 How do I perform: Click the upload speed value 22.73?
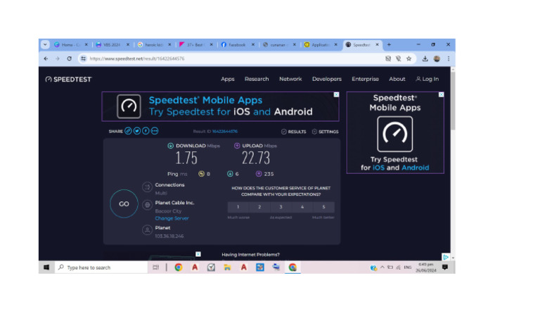256,158
